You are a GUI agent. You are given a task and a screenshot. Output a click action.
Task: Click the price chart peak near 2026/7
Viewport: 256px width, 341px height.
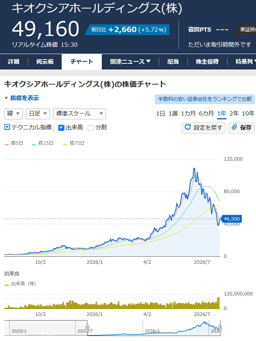pos(194,168)
